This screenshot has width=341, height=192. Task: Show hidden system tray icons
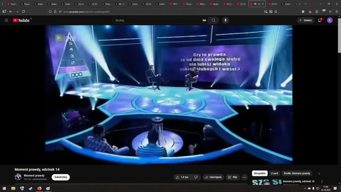(305, 189)
